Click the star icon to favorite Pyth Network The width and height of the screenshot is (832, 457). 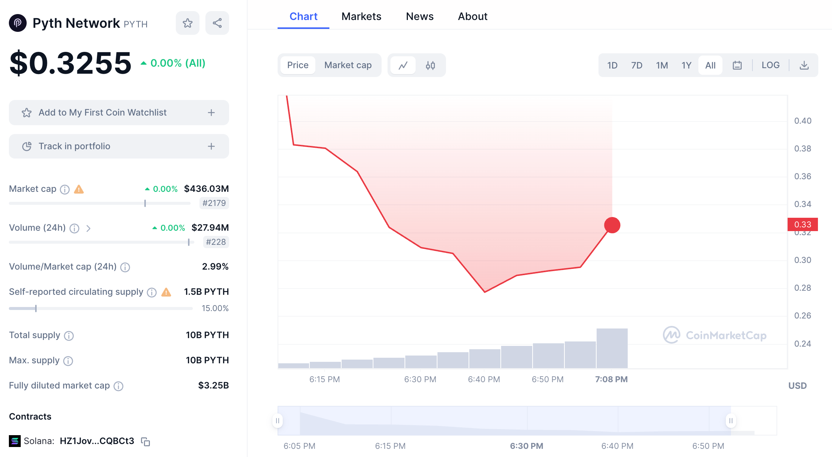tap(187, 23)
